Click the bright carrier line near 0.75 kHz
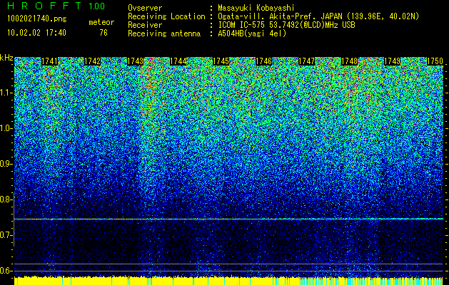This screenshot has width=449, height=285. click(228, 219)
